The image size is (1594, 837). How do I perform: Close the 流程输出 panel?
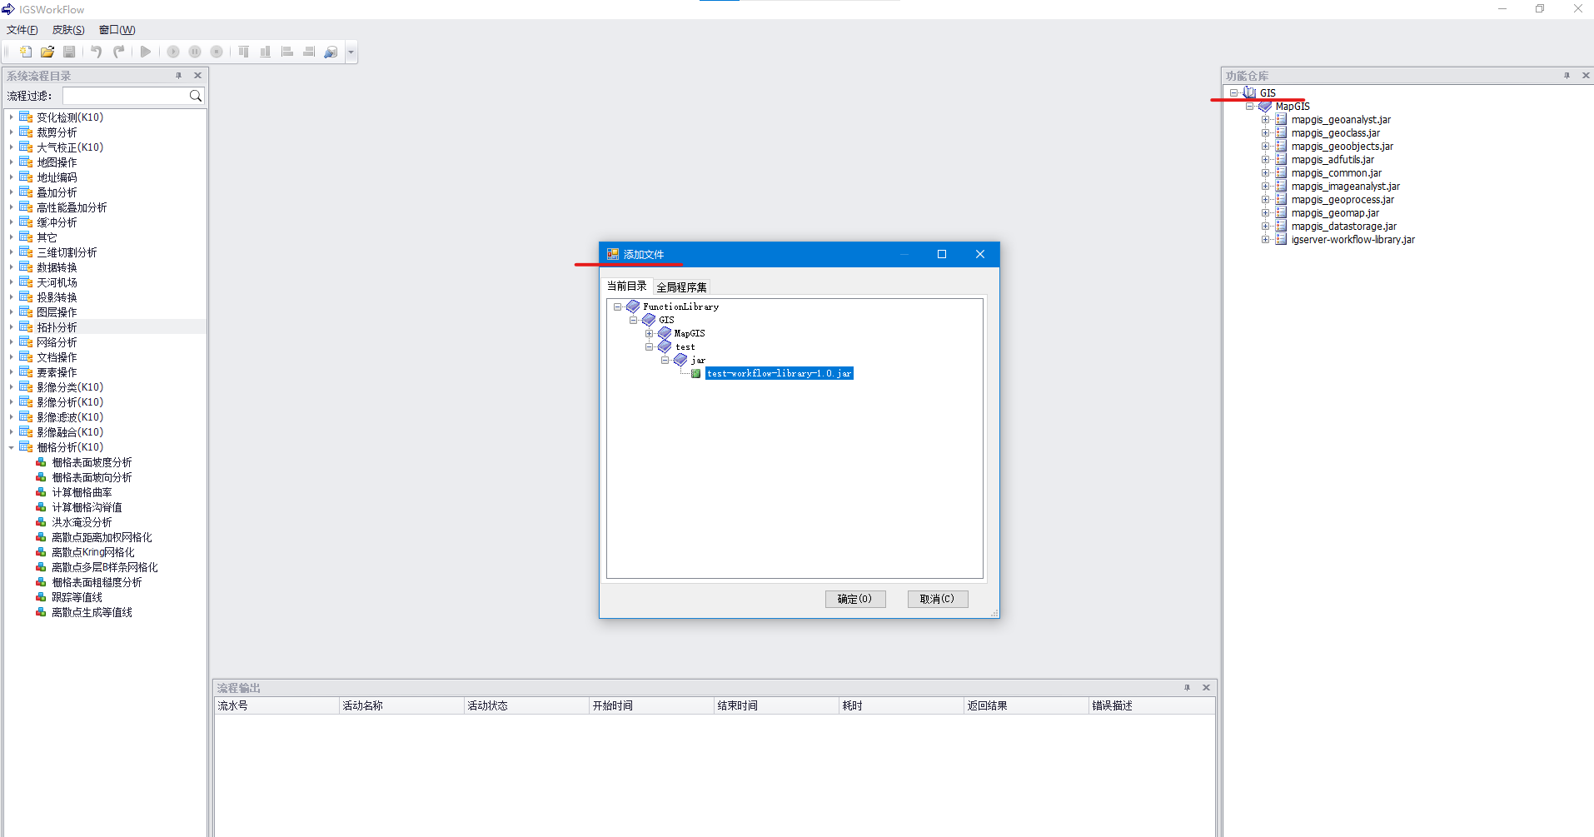tap(1206, 688)
